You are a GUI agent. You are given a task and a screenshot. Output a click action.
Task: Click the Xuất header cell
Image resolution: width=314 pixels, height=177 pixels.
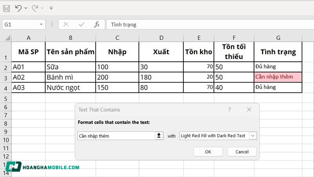tap(161, 52)
